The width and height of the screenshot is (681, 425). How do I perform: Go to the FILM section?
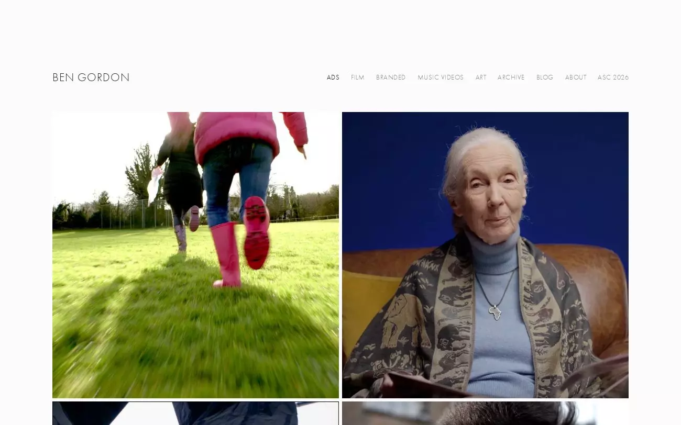[358, 77]
